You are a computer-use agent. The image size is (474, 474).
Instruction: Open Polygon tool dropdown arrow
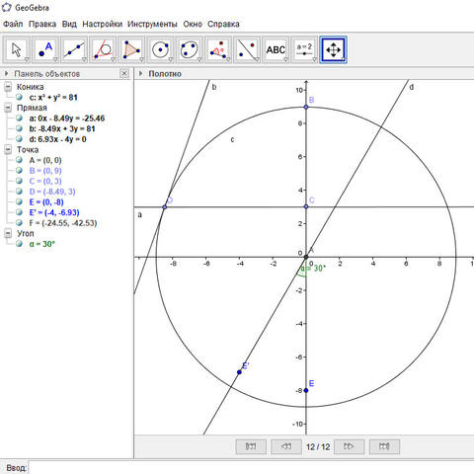tap(142, 59)
